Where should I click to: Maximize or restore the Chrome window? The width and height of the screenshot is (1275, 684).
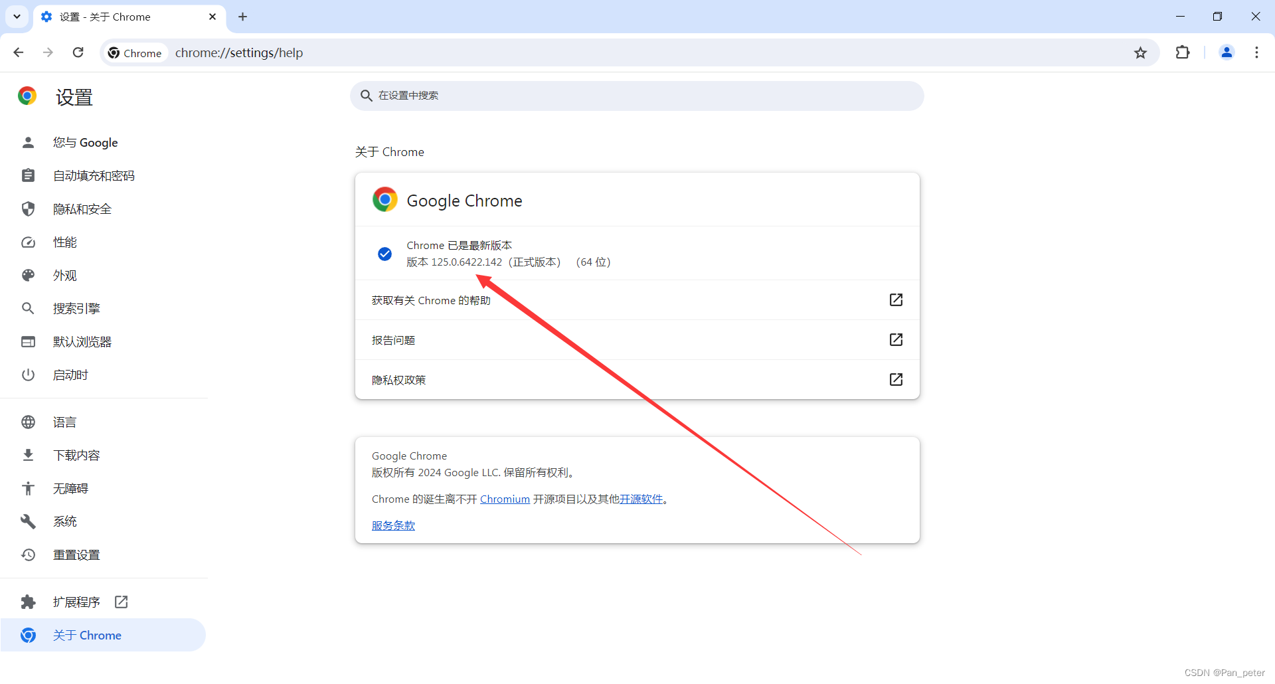(1217, 17)
